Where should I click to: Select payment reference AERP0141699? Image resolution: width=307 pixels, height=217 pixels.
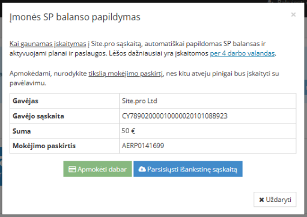[x=143, y=146]
